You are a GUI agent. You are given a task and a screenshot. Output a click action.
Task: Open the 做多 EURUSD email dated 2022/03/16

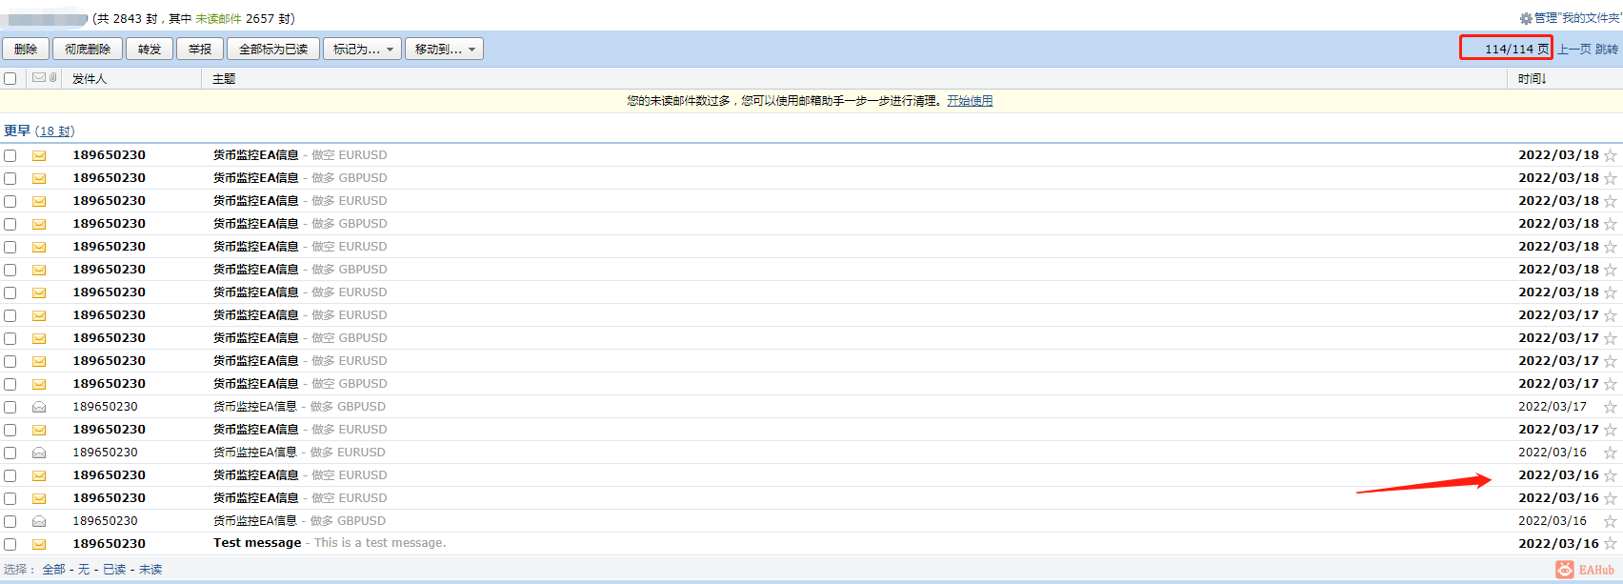click(299, 453)
